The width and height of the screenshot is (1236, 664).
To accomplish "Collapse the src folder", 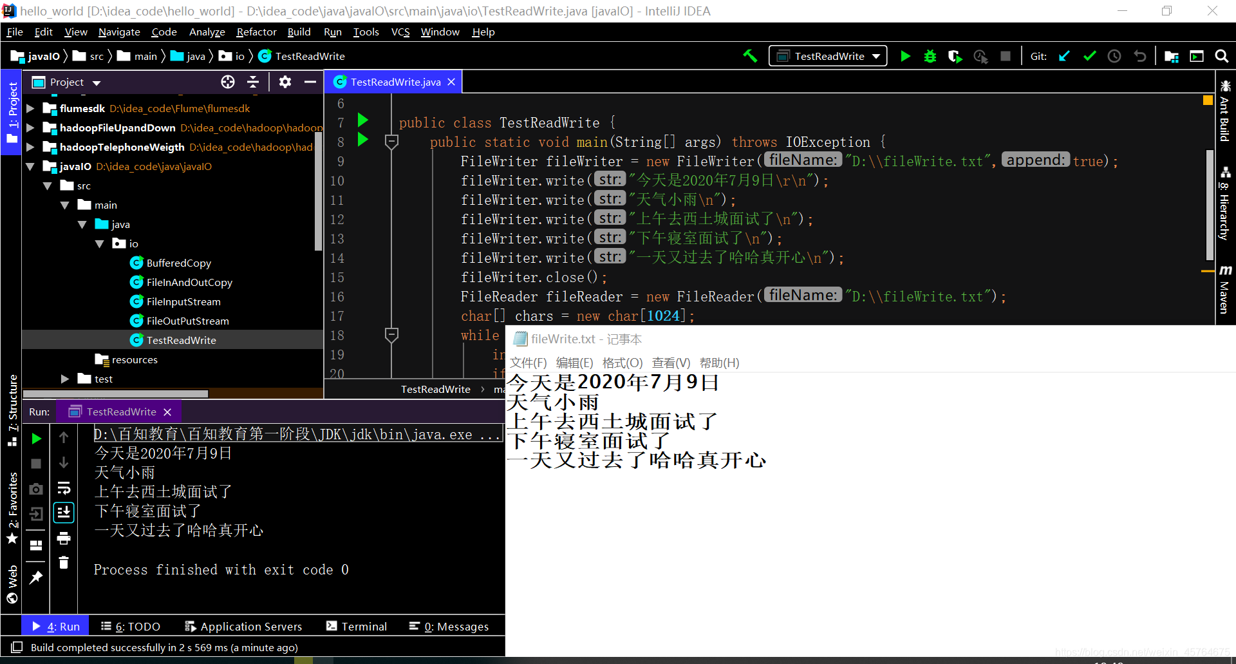I will [48, 185].
